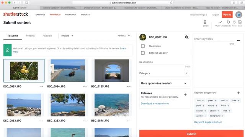Open the Keyword suggestion tool link
The height and width of the screenshot is (137, 245).
[208, 122]
